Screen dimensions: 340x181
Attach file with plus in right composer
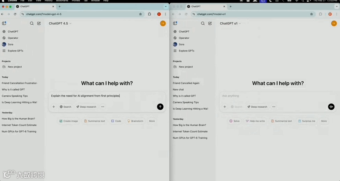(225, 107)
